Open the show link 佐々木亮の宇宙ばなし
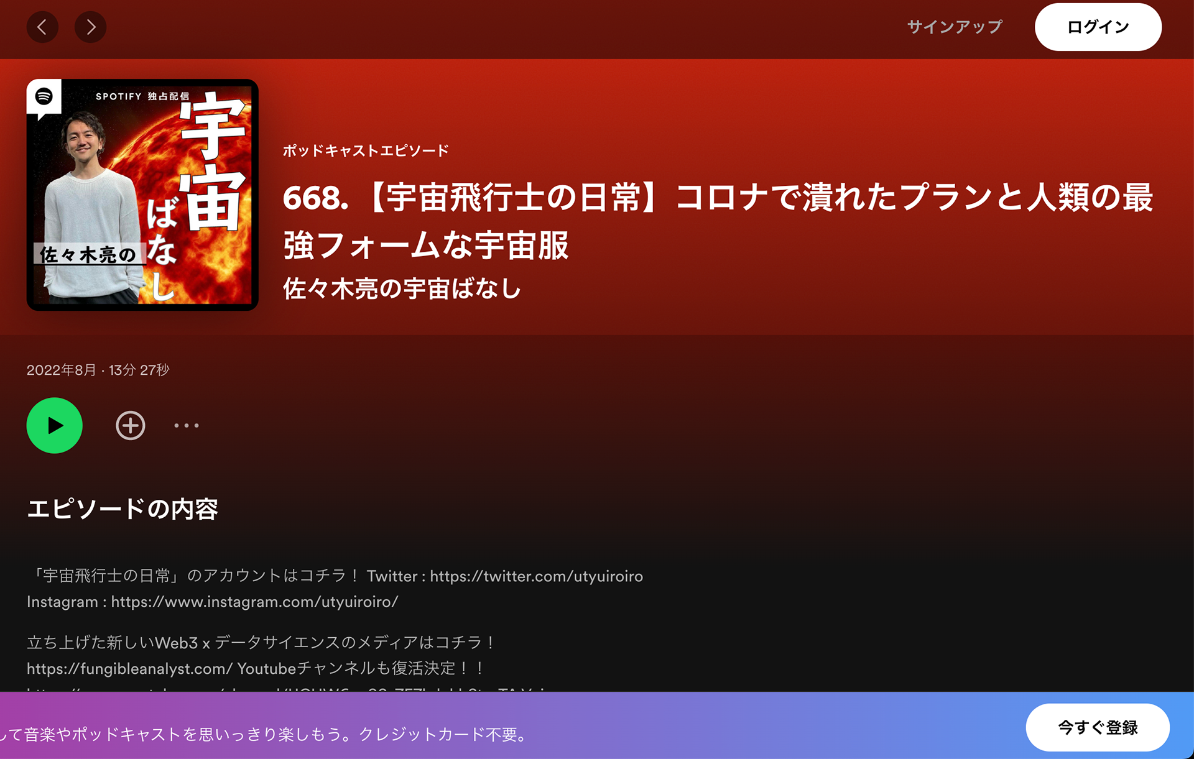The width and height of the screenshot is (1194, 759). 402,288
